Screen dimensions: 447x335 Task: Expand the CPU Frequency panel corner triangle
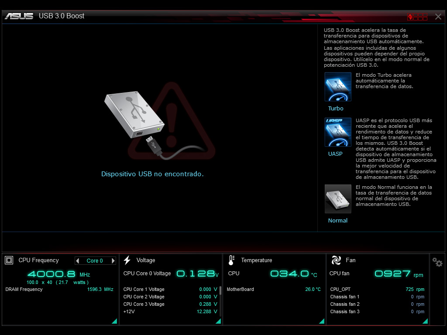(x=114, y=321)
